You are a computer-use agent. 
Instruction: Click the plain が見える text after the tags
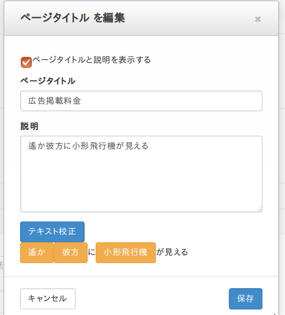[172, 252]
